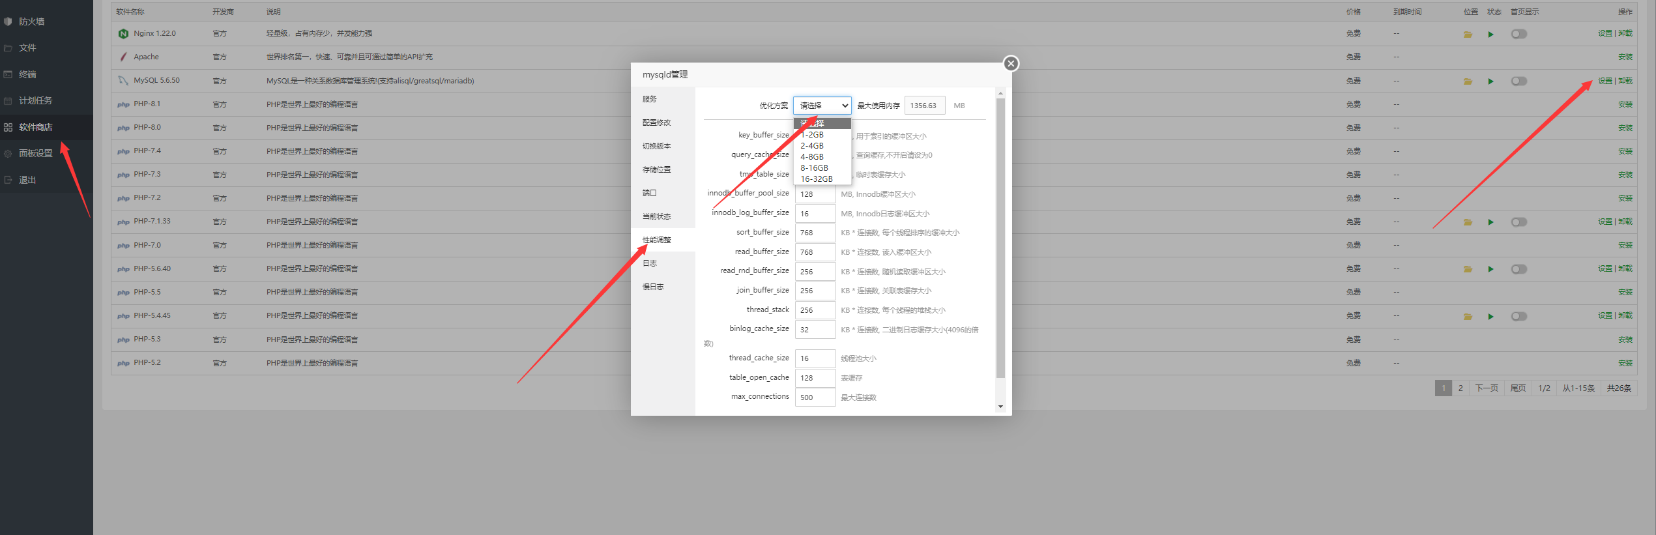Open the 端口 tab

[663, 193]
